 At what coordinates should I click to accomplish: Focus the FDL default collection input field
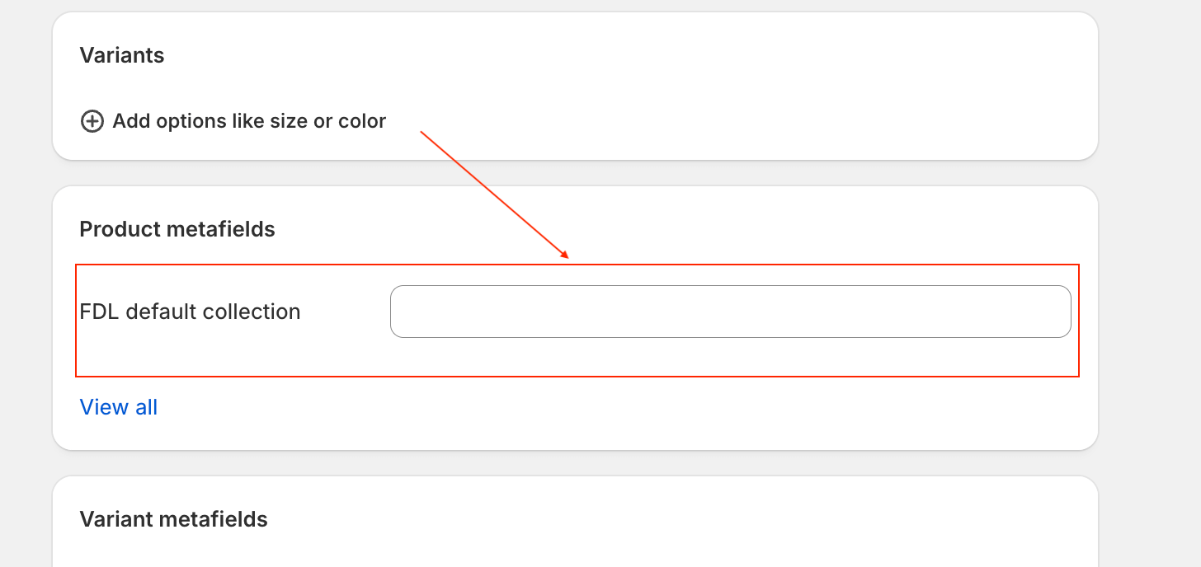click(730, 312)
